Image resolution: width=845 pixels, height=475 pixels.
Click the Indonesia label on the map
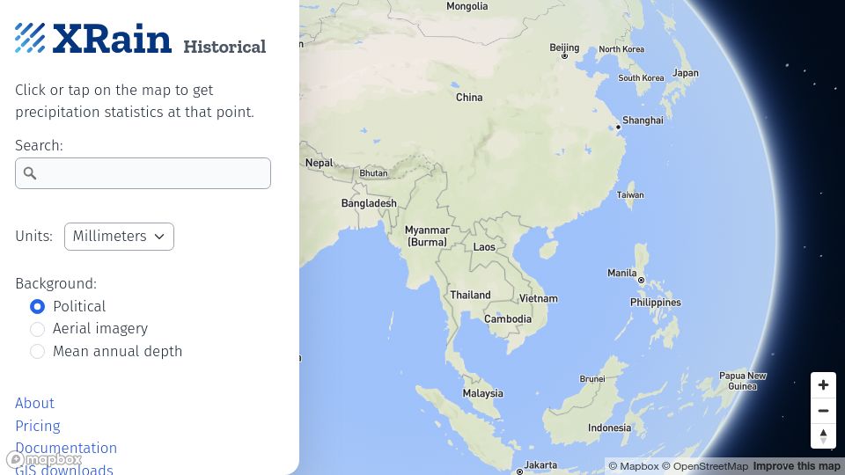[x=609, y=428]
